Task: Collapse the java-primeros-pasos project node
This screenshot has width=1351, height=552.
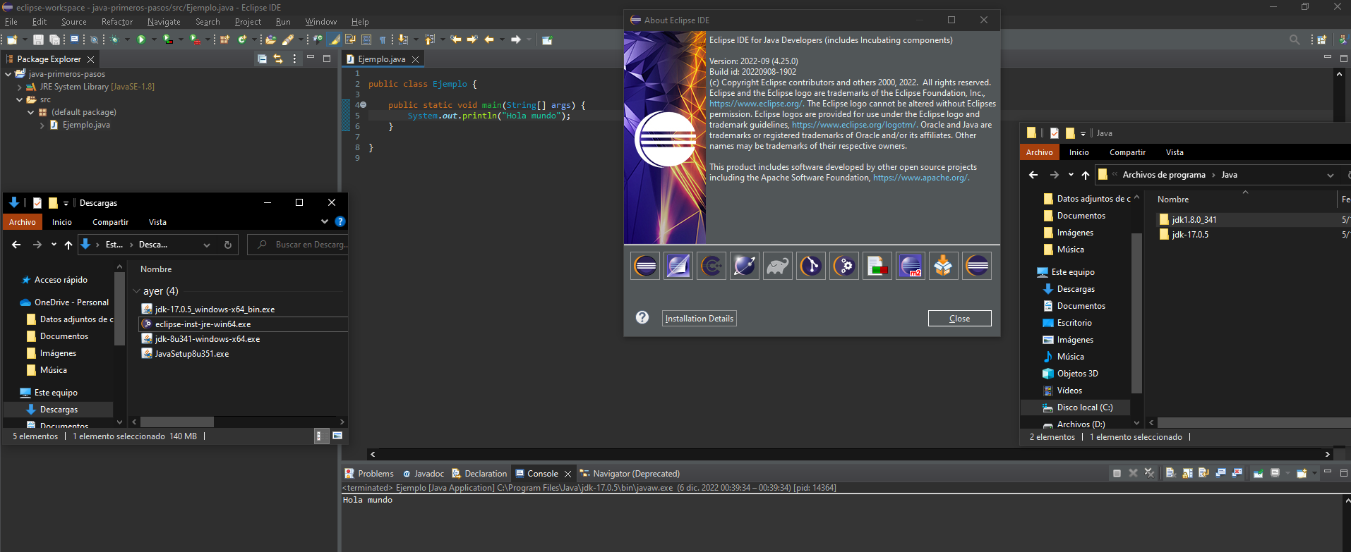Action: coord(8,74)
